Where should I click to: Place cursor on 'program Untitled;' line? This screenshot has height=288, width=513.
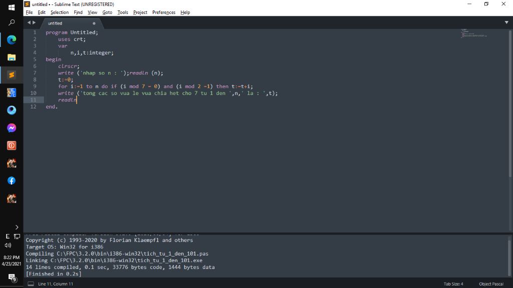(x=72, y=32)
